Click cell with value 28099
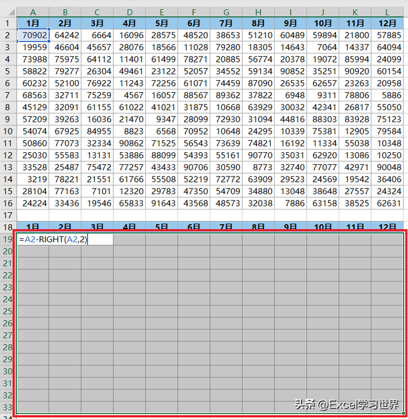The width and height of the screenshot is (408, 419). click(x=194, y=119)
